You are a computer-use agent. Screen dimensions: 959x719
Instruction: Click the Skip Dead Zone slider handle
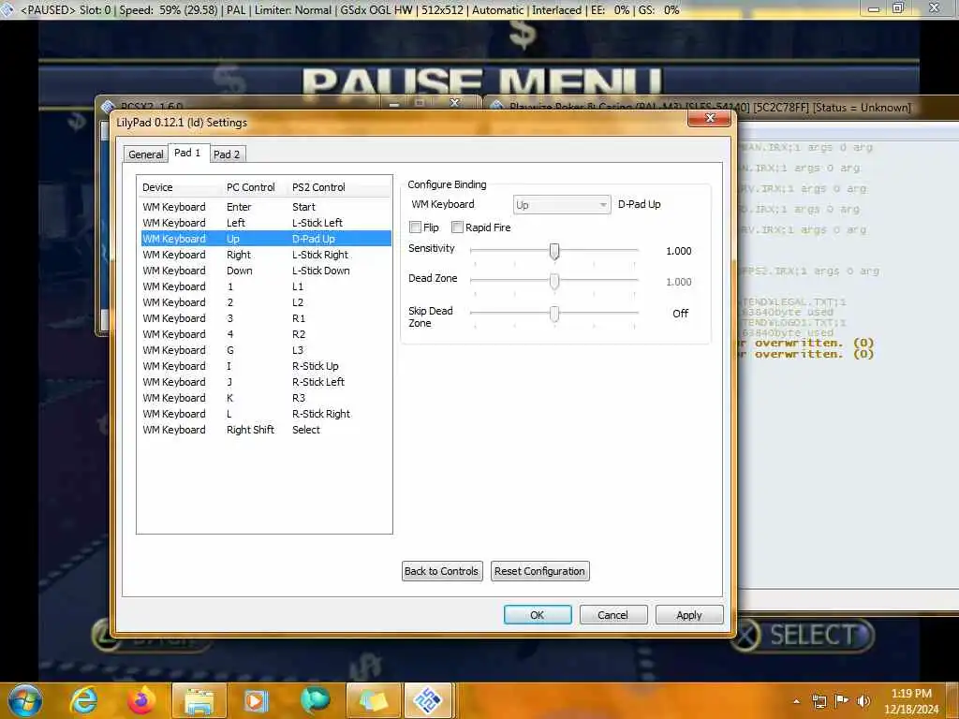554,314
